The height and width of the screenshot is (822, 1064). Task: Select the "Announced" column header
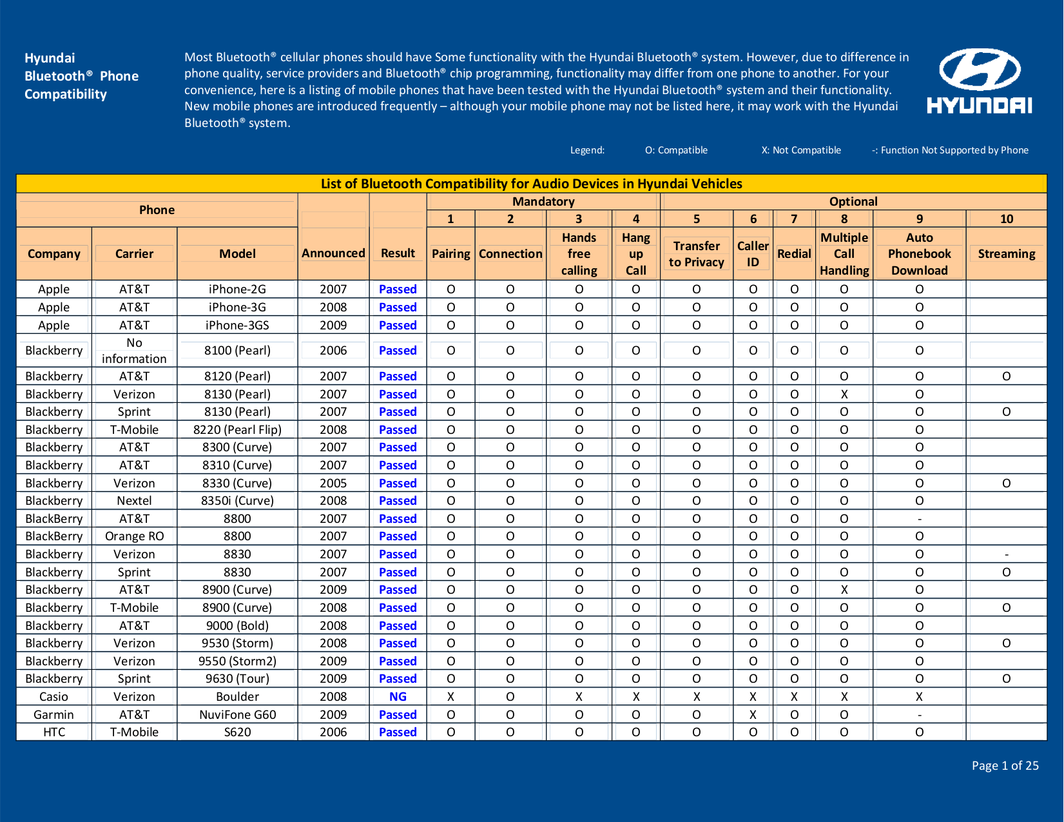pyautogui.click(x=333, y=253)
